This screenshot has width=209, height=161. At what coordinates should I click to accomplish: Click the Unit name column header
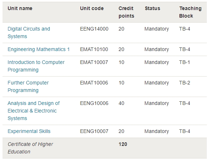[20, 8]
